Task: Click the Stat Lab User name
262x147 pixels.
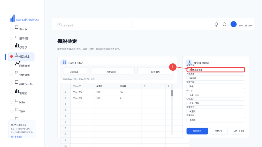Action: (245, 26)
